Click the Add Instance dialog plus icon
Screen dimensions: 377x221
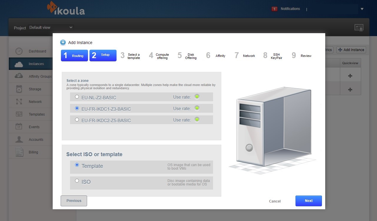[63, 43]
